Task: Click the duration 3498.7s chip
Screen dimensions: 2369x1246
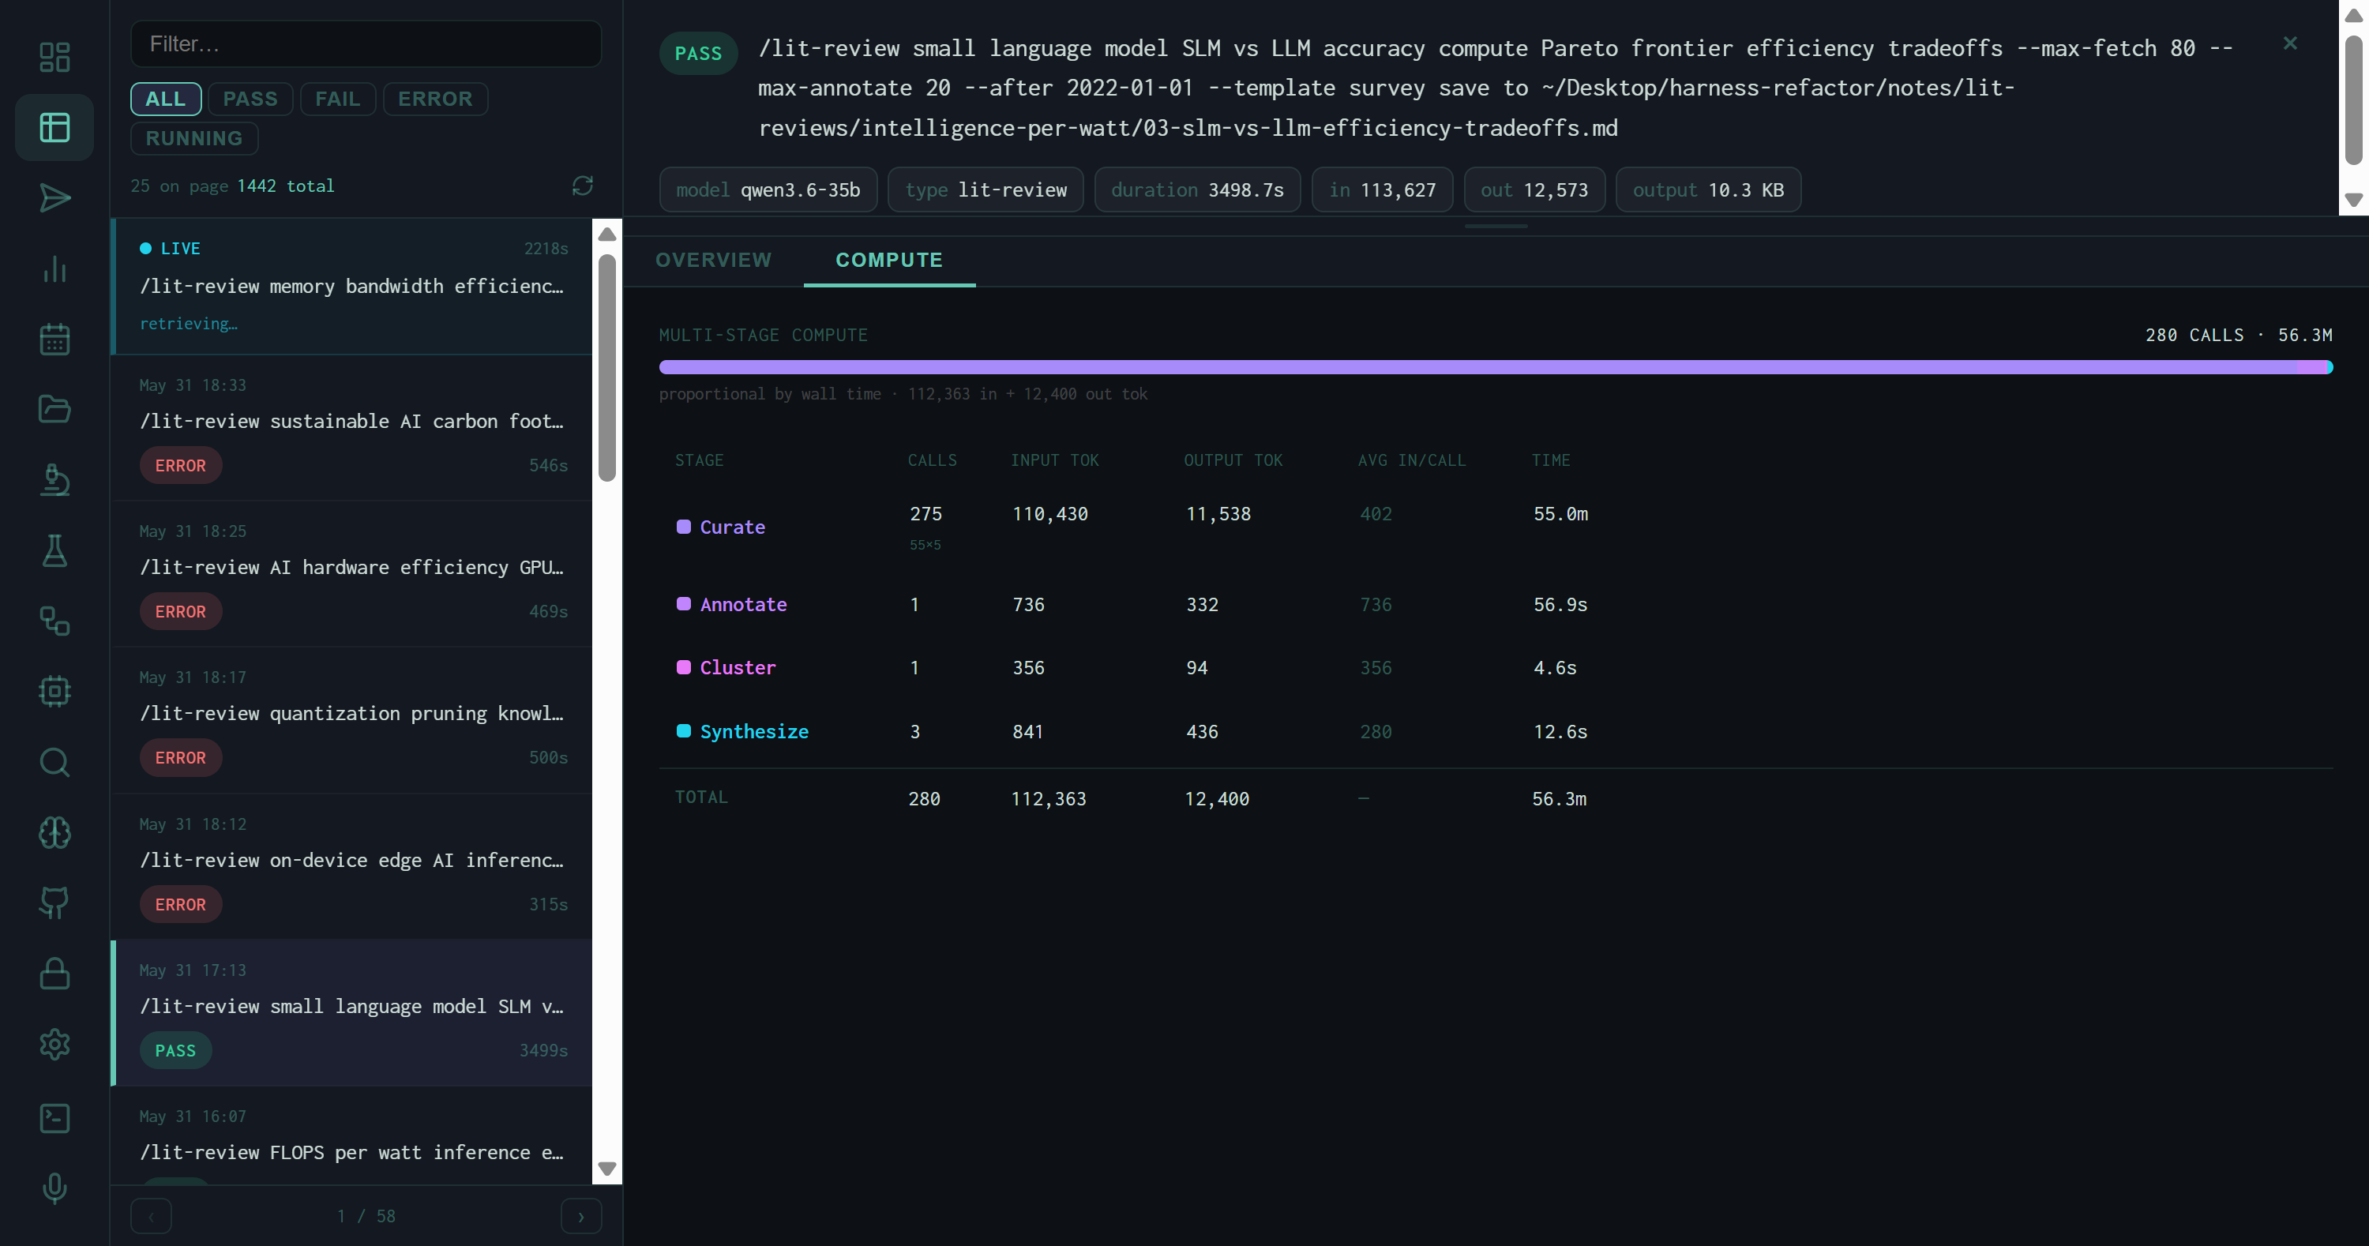Action: pyautogui.click(x=1196, y=190)
